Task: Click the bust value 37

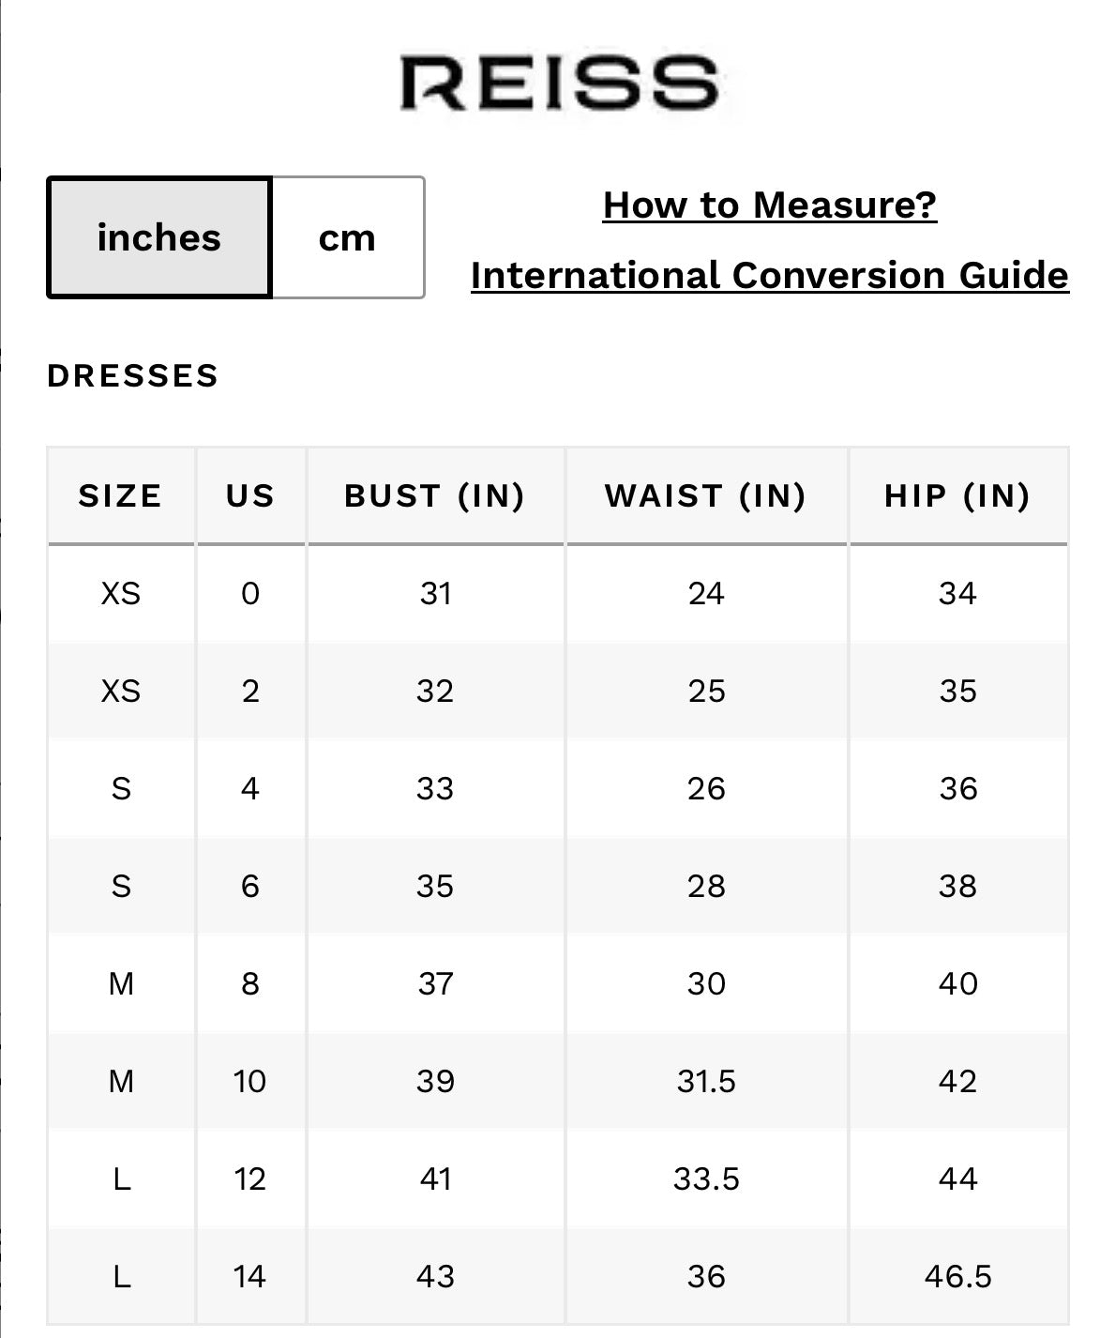Action: pyautogui.click(x=435, y=983)
